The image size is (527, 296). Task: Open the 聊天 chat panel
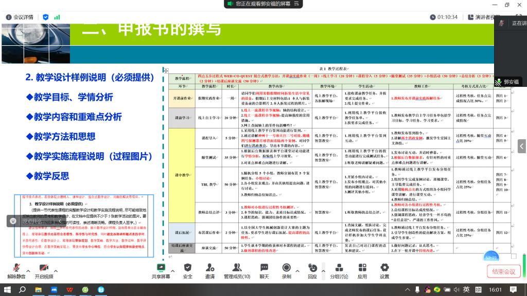click(264, 270)
